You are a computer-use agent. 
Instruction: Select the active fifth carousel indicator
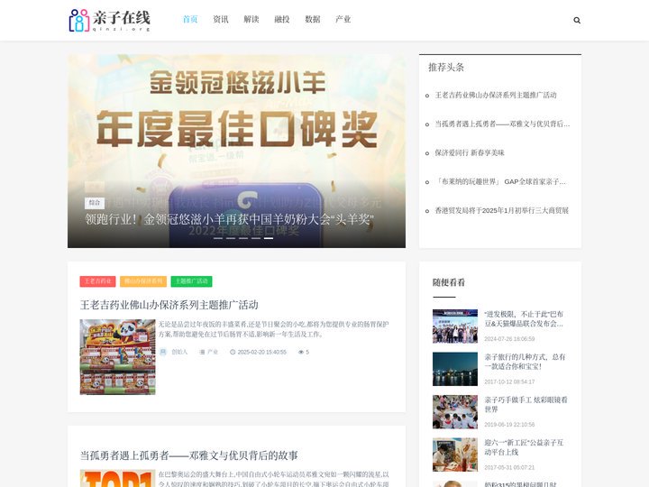point(269,238)
